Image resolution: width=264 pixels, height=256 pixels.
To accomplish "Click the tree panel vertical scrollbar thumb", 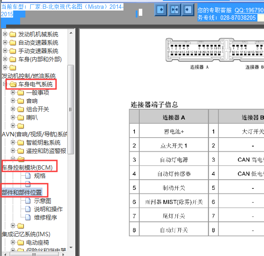I will 71,110.
